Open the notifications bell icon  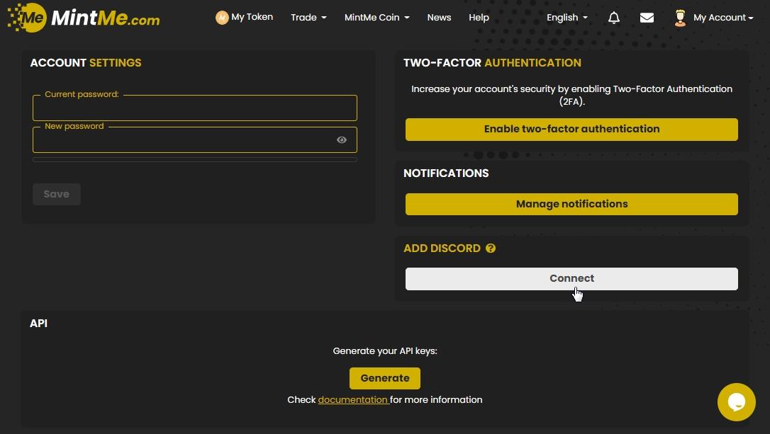point(614,18)
